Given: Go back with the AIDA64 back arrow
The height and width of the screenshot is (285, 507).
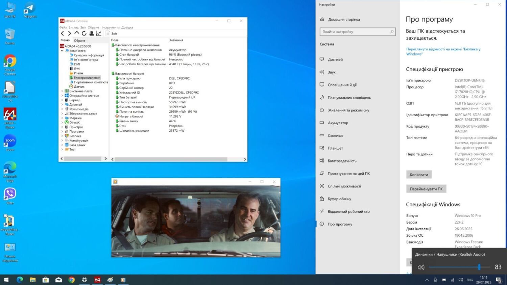Looking at the screenshot, I should [62, 33].
